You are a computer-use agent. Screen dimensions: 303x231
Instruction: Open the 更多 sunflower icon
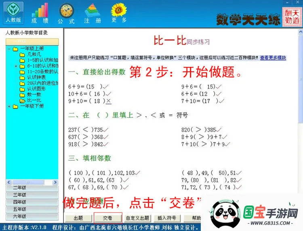(x=119, y=13)
